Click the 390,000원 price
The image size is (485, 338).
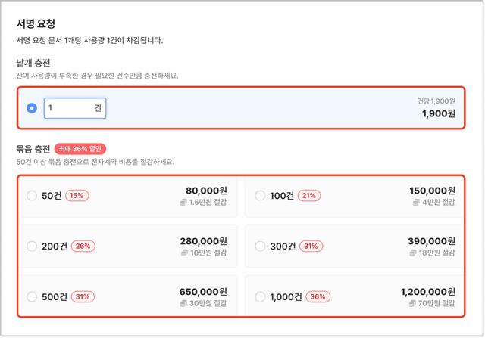tap(431, 241)
